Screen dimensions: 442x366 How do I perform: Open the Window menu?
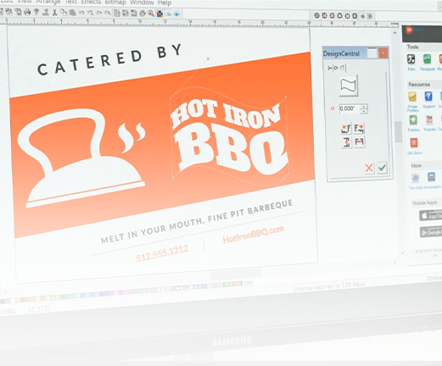[x=142, y=3]
